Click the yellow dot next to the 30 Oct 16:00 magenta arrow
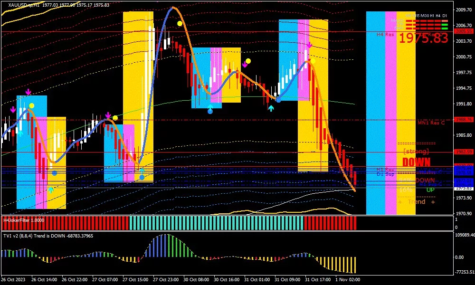 tap(248, 61)
